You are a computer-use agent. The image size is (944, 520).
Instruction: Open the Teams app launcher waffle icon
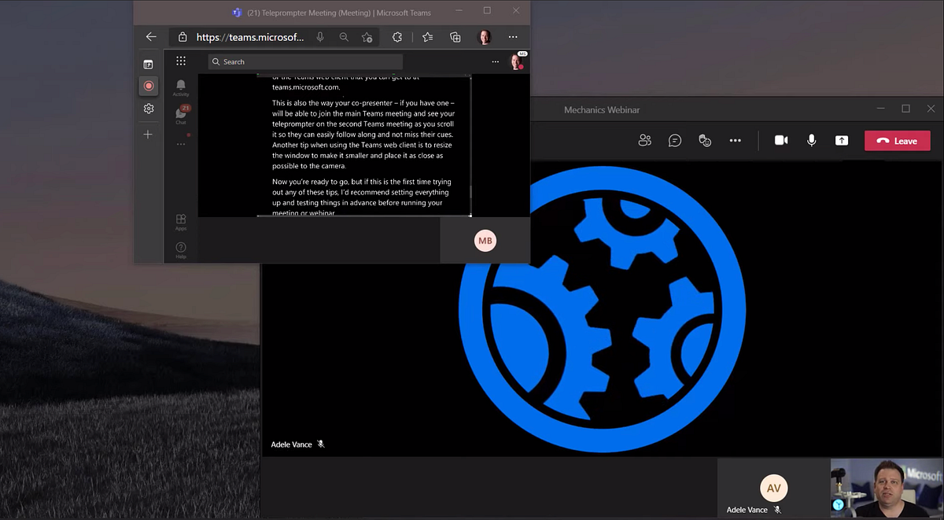(x=180, y=61)
